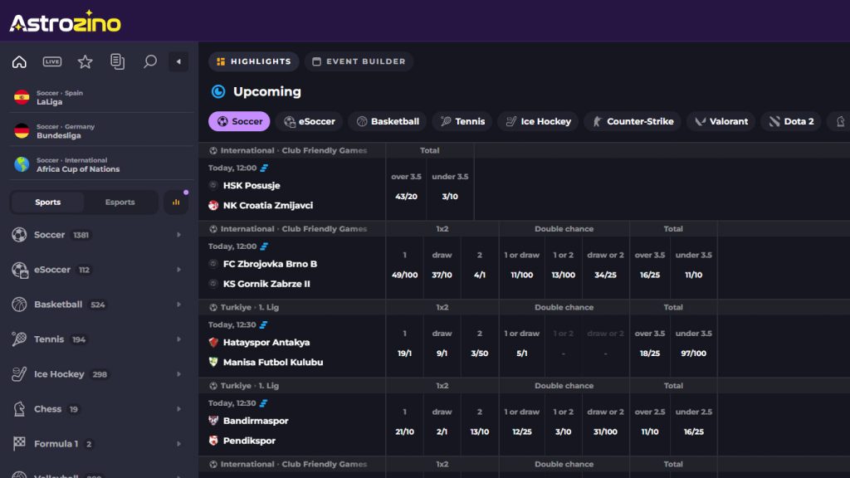Go to the home icon

(x=20, y=61)
